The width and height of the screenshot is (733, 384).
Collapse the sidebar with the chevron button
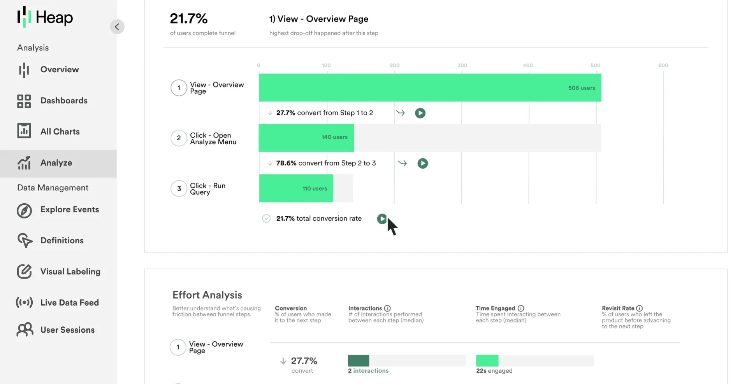tap(117, 27)
